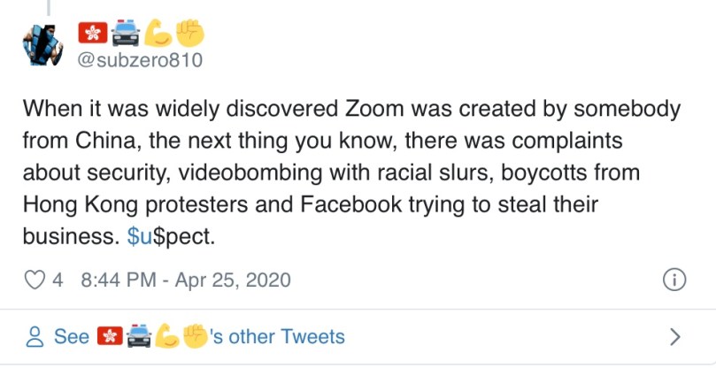Click the police car emoji in footer row
This screenshot has height=376, width=716.
point(138,337)
